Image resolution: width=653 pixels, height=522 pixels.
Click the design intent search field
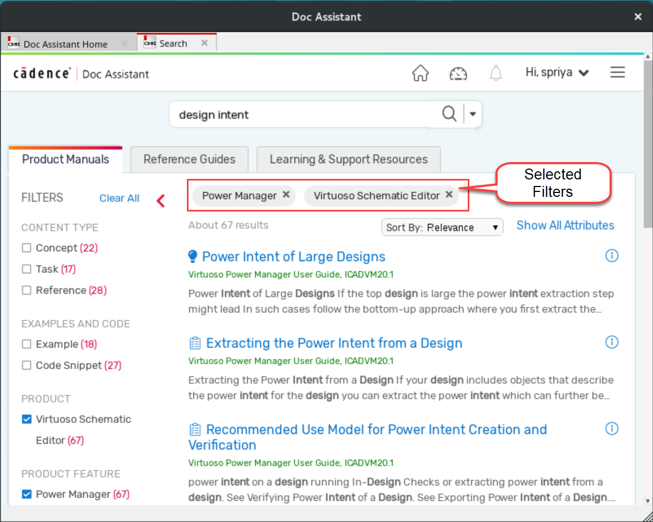point(304,115)
